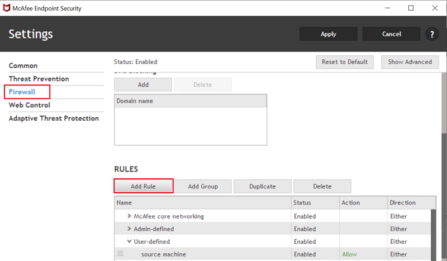Open Adaptive Threat Protection settings
The height and width of the screenshot is (261, 447).
(x=54, y=118)
